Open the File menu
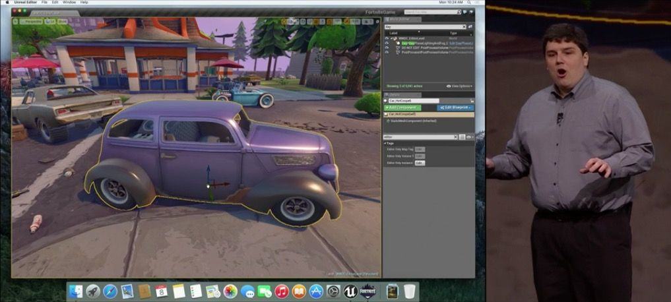This screenshot has height=302, width=671. click(x=44, y=3)
